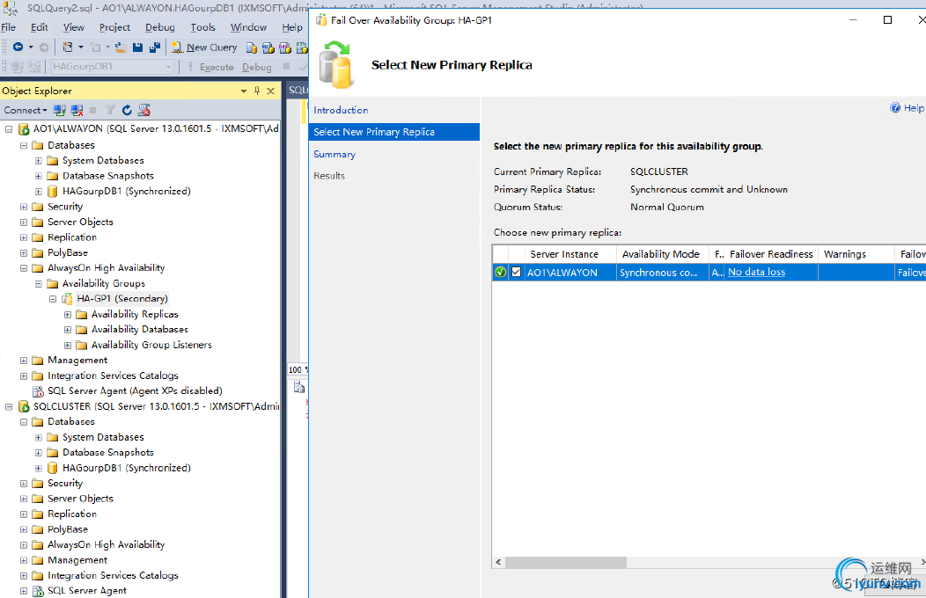Open the Object Explorer window position dropdown arrow
This screenshot has width=926, height=598.
(244, 91)
